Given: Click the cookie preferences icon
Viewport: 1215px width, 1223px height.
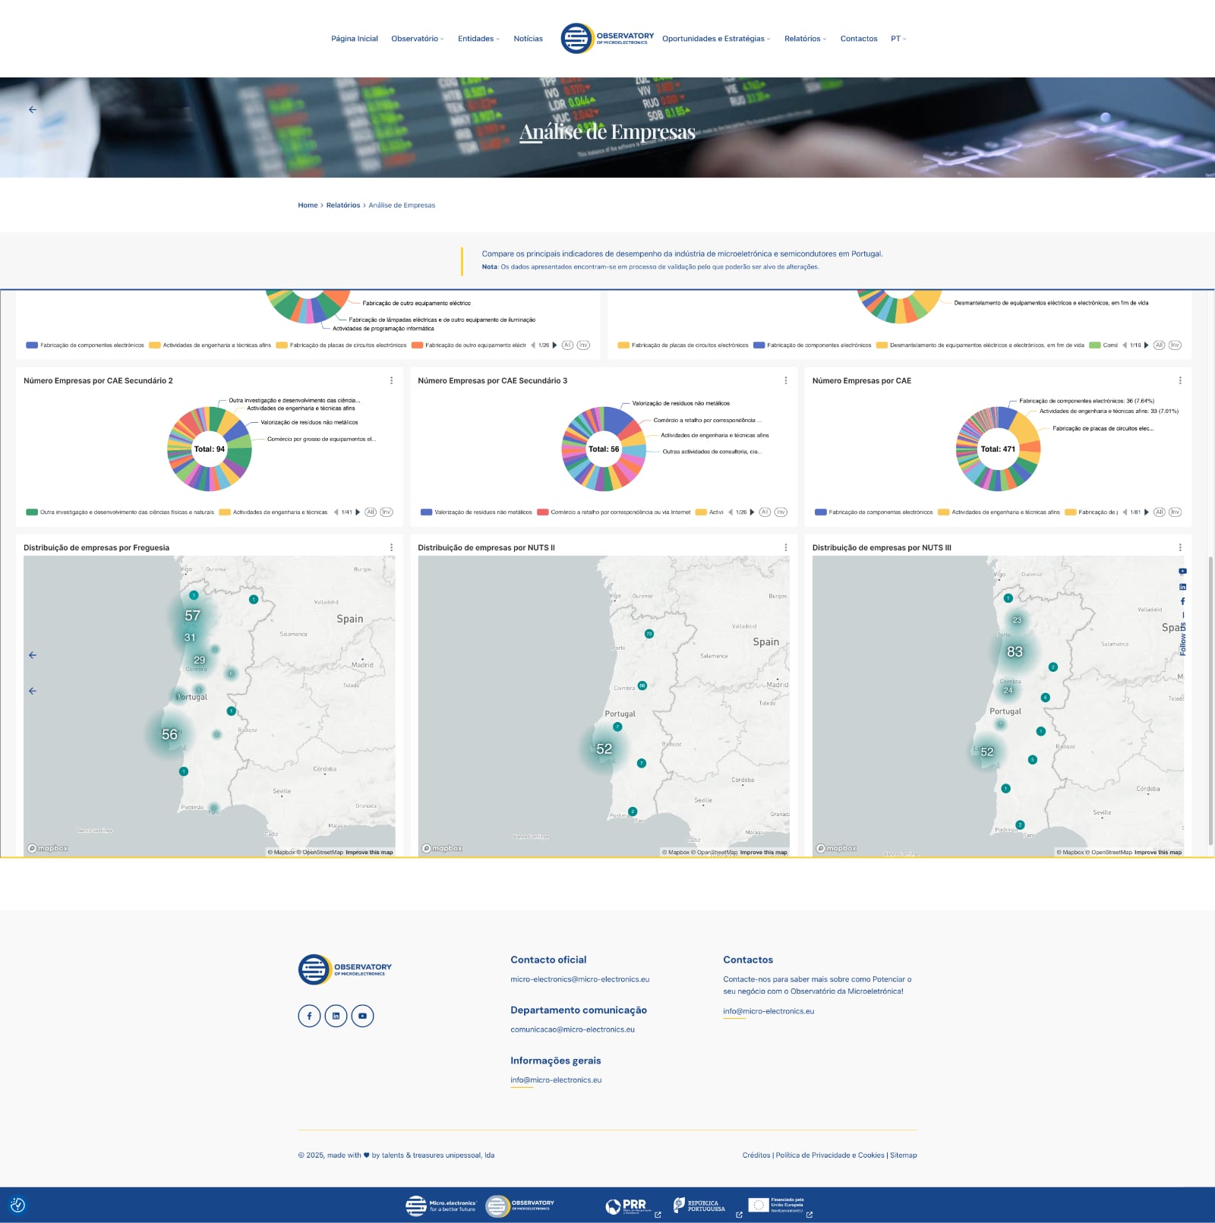Looking at the screenshot, I should click(18, 1205).
